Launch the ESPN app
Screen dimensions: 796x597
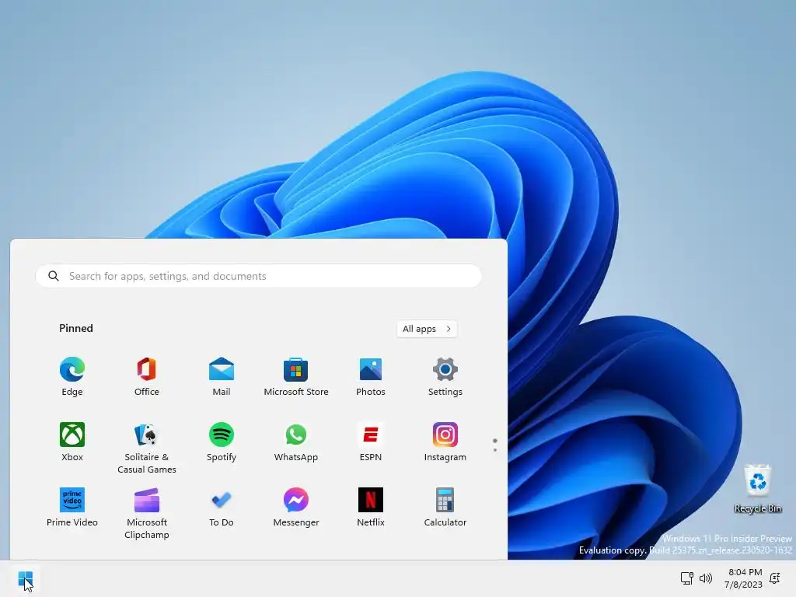point(371,442)
